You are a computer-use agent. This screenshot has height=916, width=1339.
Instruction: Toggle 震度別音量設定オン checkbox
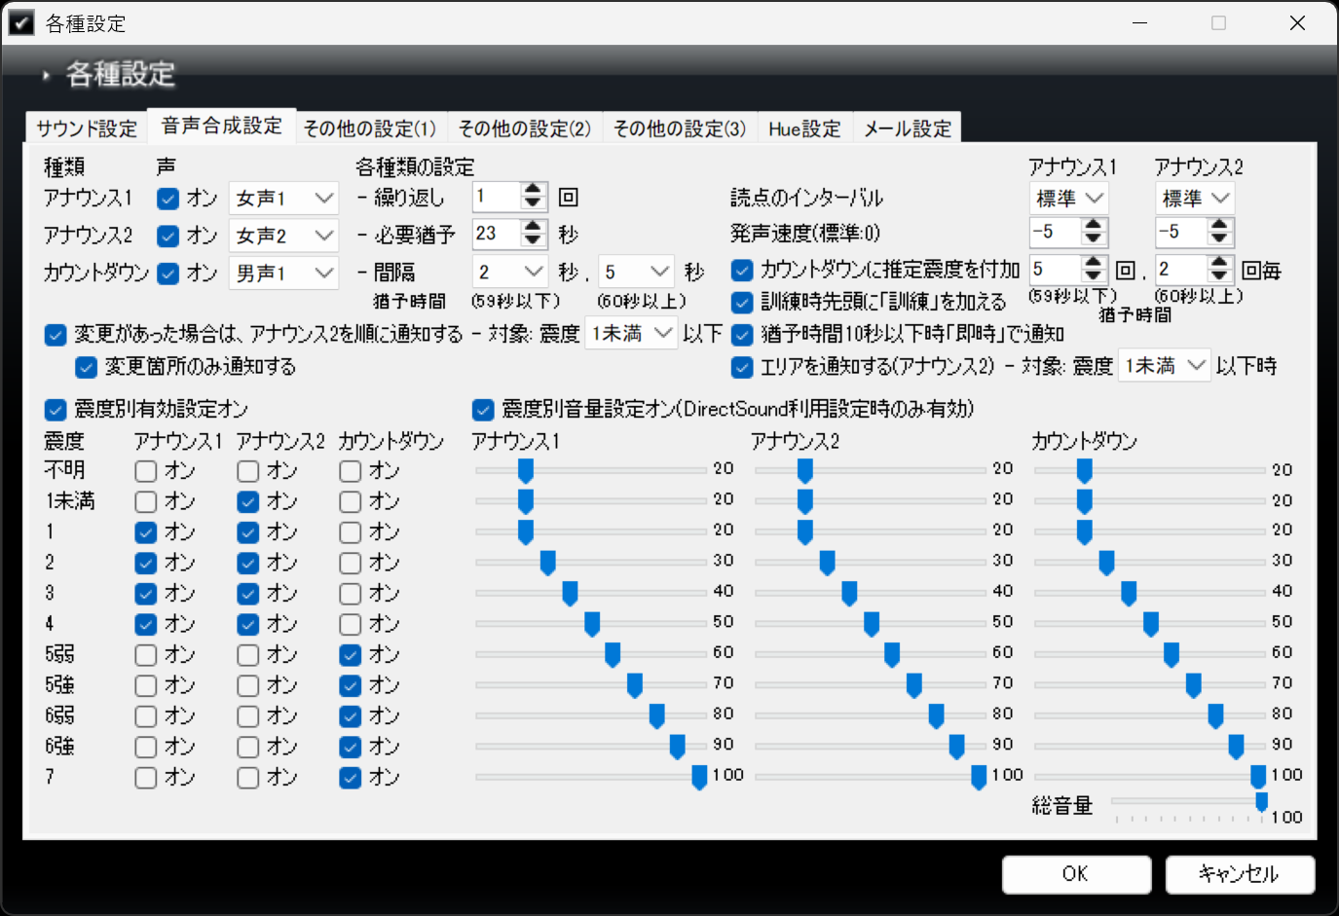click(x=483, y=410)
